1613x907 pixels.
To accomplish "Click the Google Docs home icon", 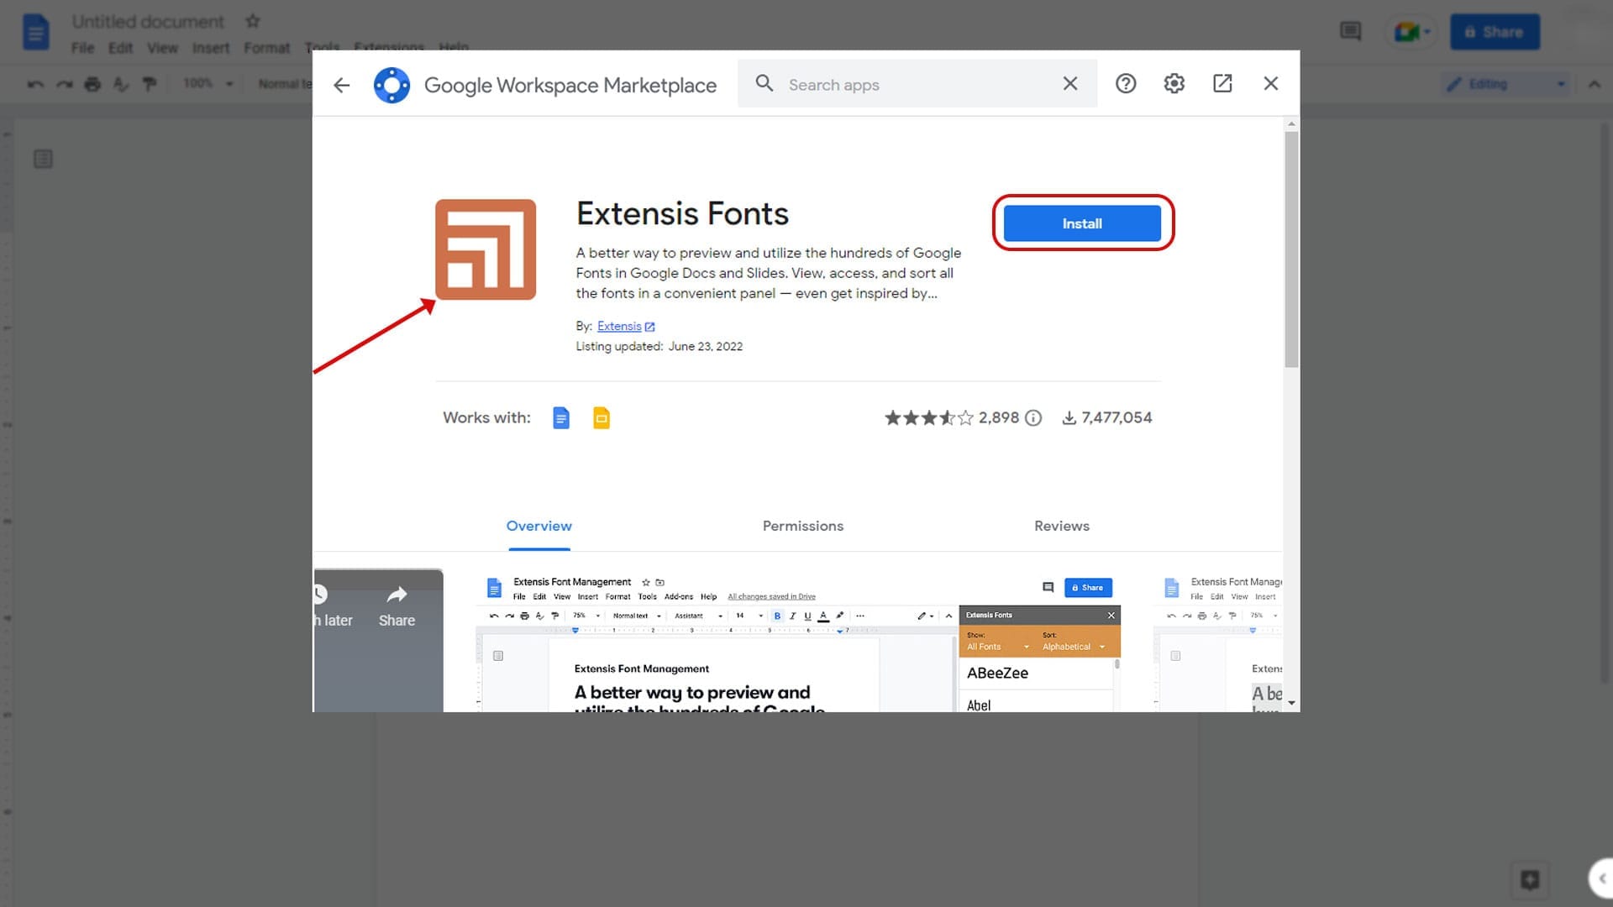I will [35, 33].
